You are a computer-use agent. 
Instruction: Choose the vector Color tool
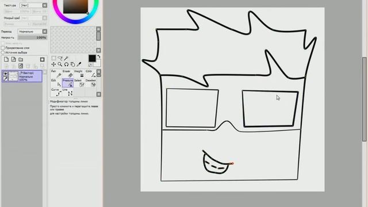91,74
